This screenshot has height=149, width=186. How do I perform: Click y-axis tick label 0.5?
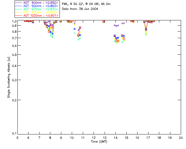click(14, 55)
